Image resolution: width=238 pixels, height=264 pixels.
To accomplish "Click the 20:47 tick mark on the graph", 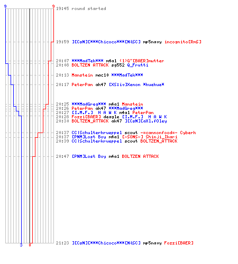I will click(x=30, y=156).
